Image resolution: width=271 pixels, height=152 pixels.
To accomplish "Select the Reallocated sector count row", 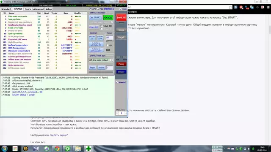I will [44, 25].
